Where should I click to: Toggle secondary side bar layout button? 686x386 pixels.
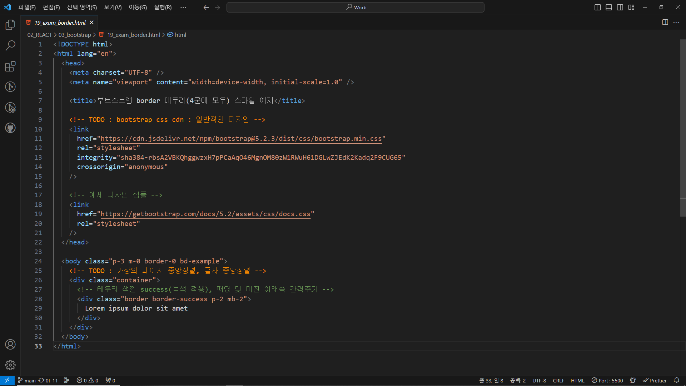tap(620, 8)
